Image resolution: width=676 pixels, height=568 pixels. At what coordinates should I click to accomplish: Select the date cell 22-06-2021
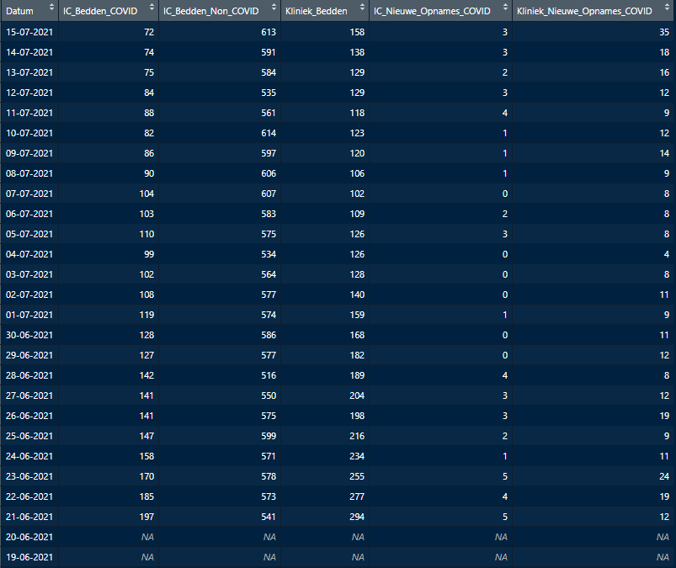(29, 496)
